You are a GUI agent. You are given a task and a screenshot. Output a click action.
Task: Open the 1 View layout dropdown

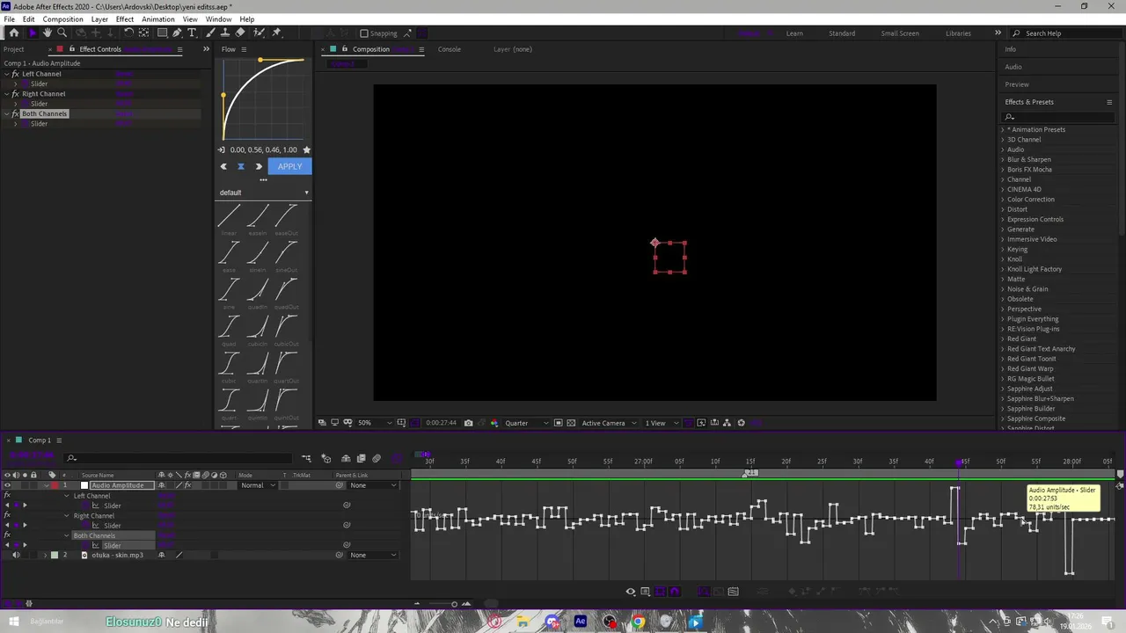pyautogui.click(x=662, y=423)
